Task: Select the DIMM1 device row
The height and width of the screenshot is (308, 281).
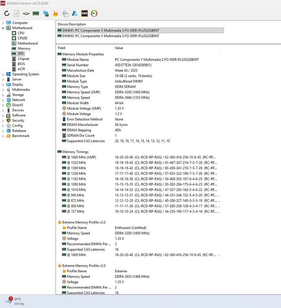Action: pyautogui.click(x=140, y=30)
